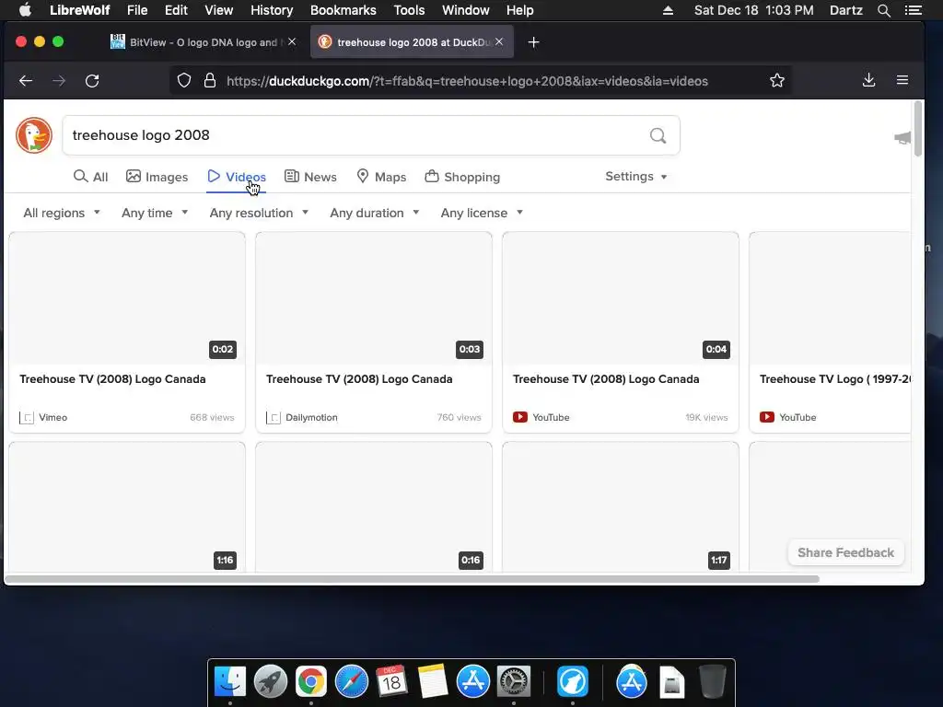Open the History menu
The width and height of the screenshot is (943, 707).
(x=272, y=10)
